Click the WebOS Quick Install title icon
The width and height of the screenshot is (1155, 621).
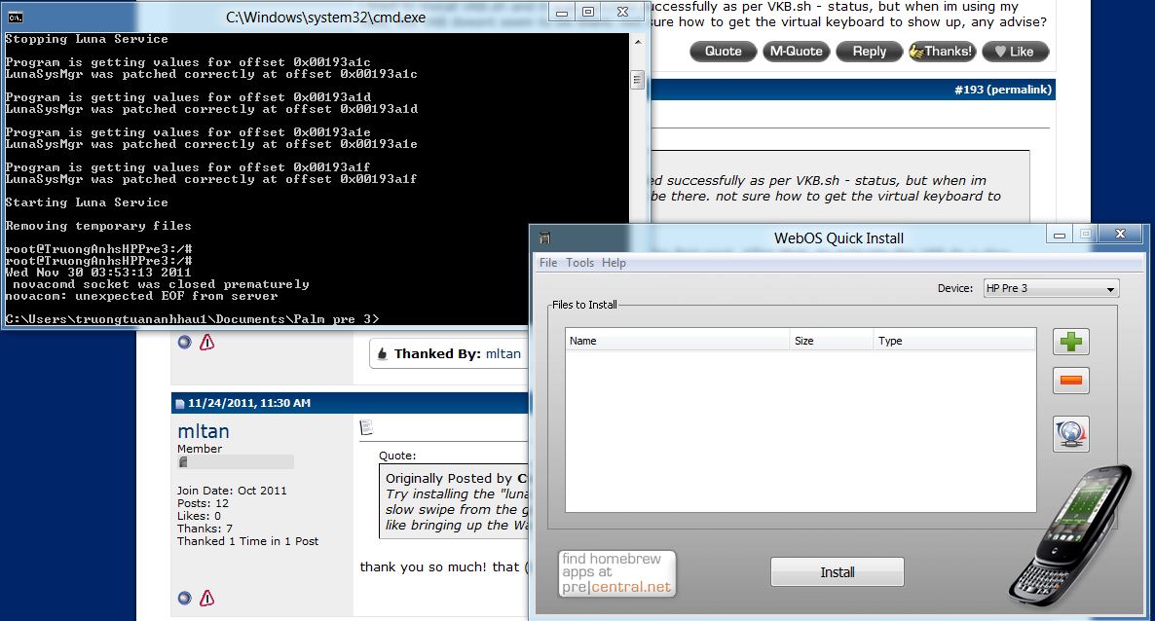coord(545,237)
